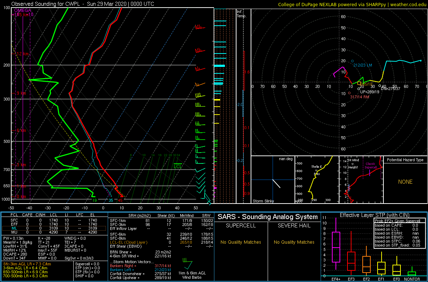The width and height of the screenshot is (428, 282).
Task: Click the red RM storm motion circle on hodograph
Action: (349, 93)
